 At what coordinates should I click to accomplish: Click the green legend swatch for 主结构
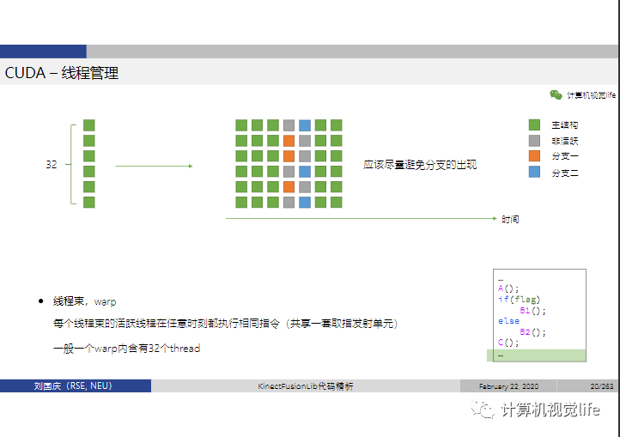pyautogui.click(x=534, y=124)
